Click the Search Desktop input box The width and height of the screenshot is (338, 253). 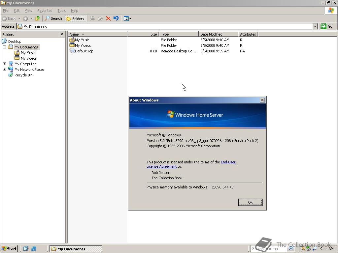[x=268, y=249]
